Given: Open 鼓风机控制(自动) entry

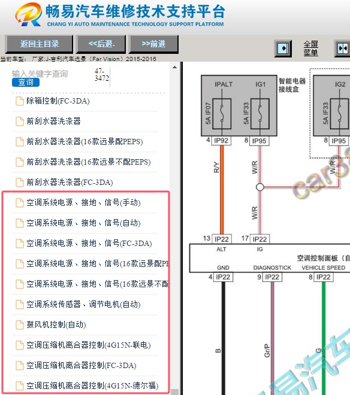Looking at the screenshot, I should pyautogui.click(x=56, y=325).
